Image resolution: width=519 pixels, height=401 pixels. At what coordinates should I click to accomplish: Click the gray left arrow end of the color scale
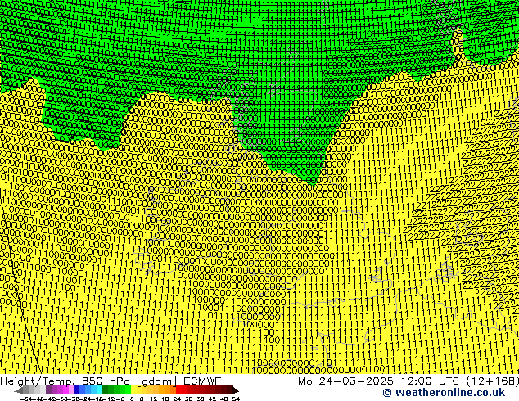[19, 390]
